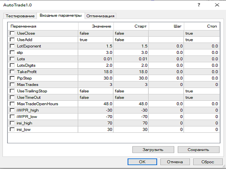Open the UseClose value cell showing false
Image resolution: width=226 pixels, height=169 pixels.
click(x=96, y=33)
